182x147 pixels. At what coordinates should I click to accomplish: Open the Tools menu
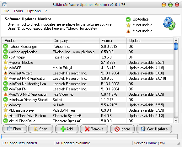pos(18,11)
